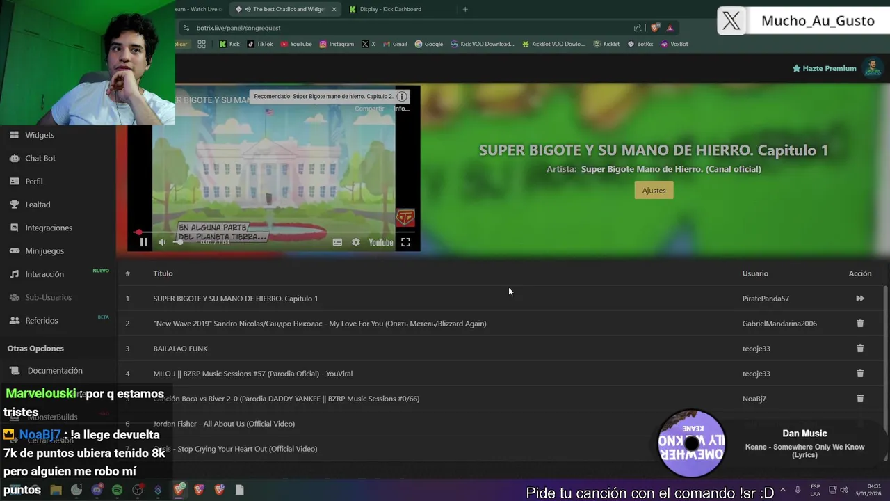Open Spotify from the taskbar
Viewport: 890px width, 501px height.
pos(118,490)
